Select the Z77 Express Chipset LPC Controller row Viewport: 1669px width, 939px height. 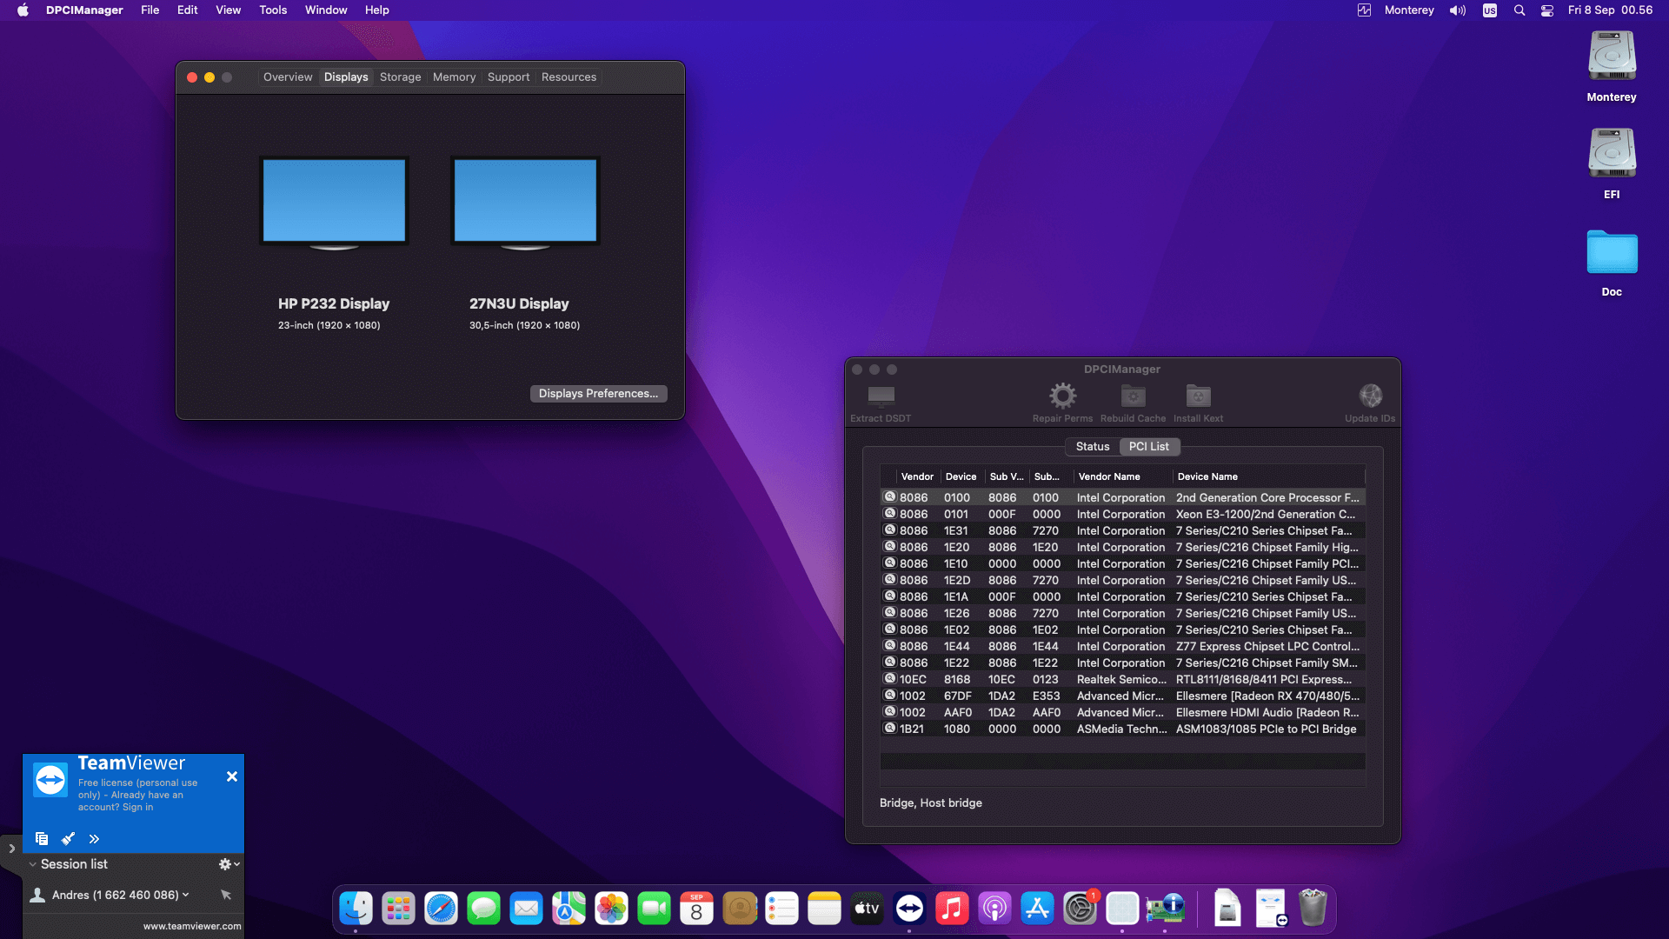tap(1122, 646)
